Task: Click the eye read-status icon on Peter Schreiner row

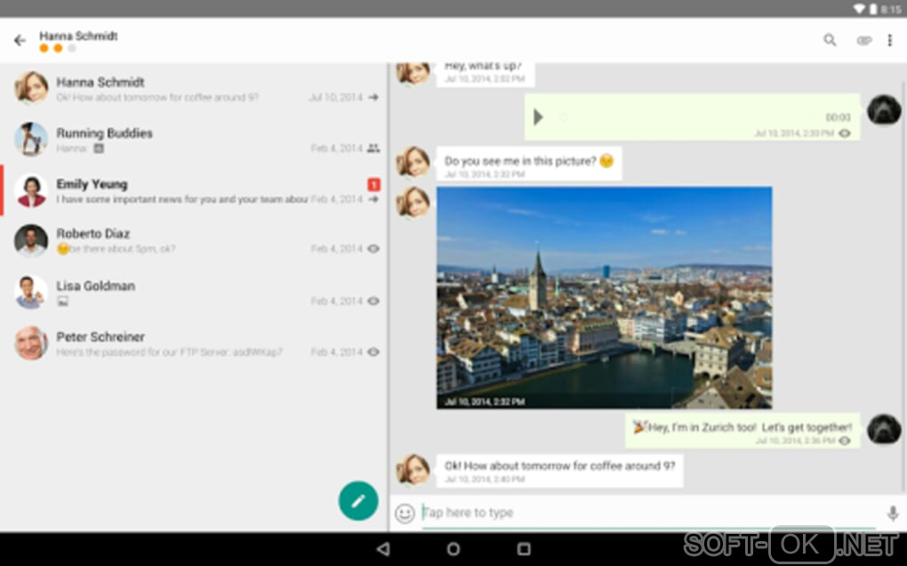Action: (373, 352)
